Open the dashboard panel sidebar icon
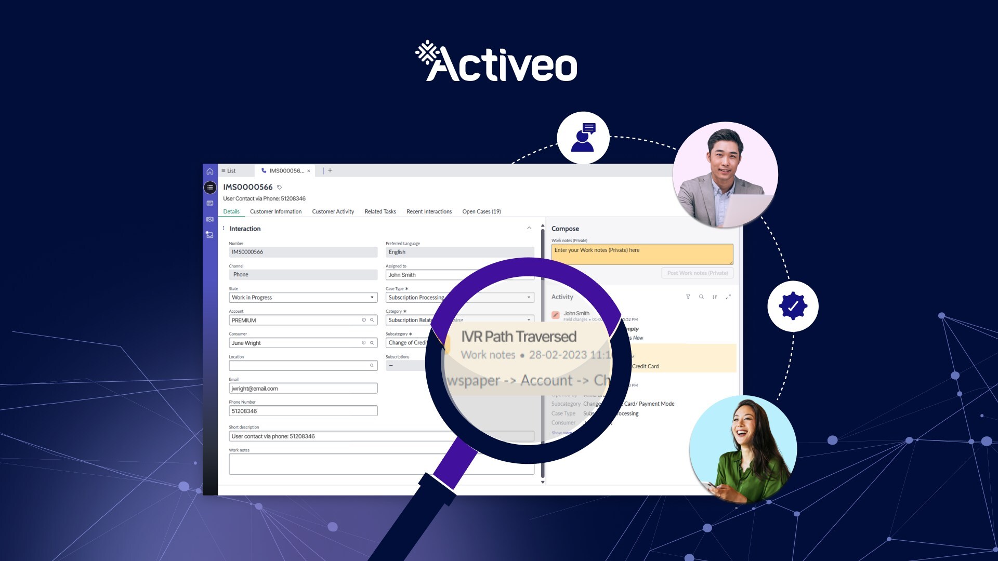The width and height of the screenshot is (998, 561). [x=210, y=203]
